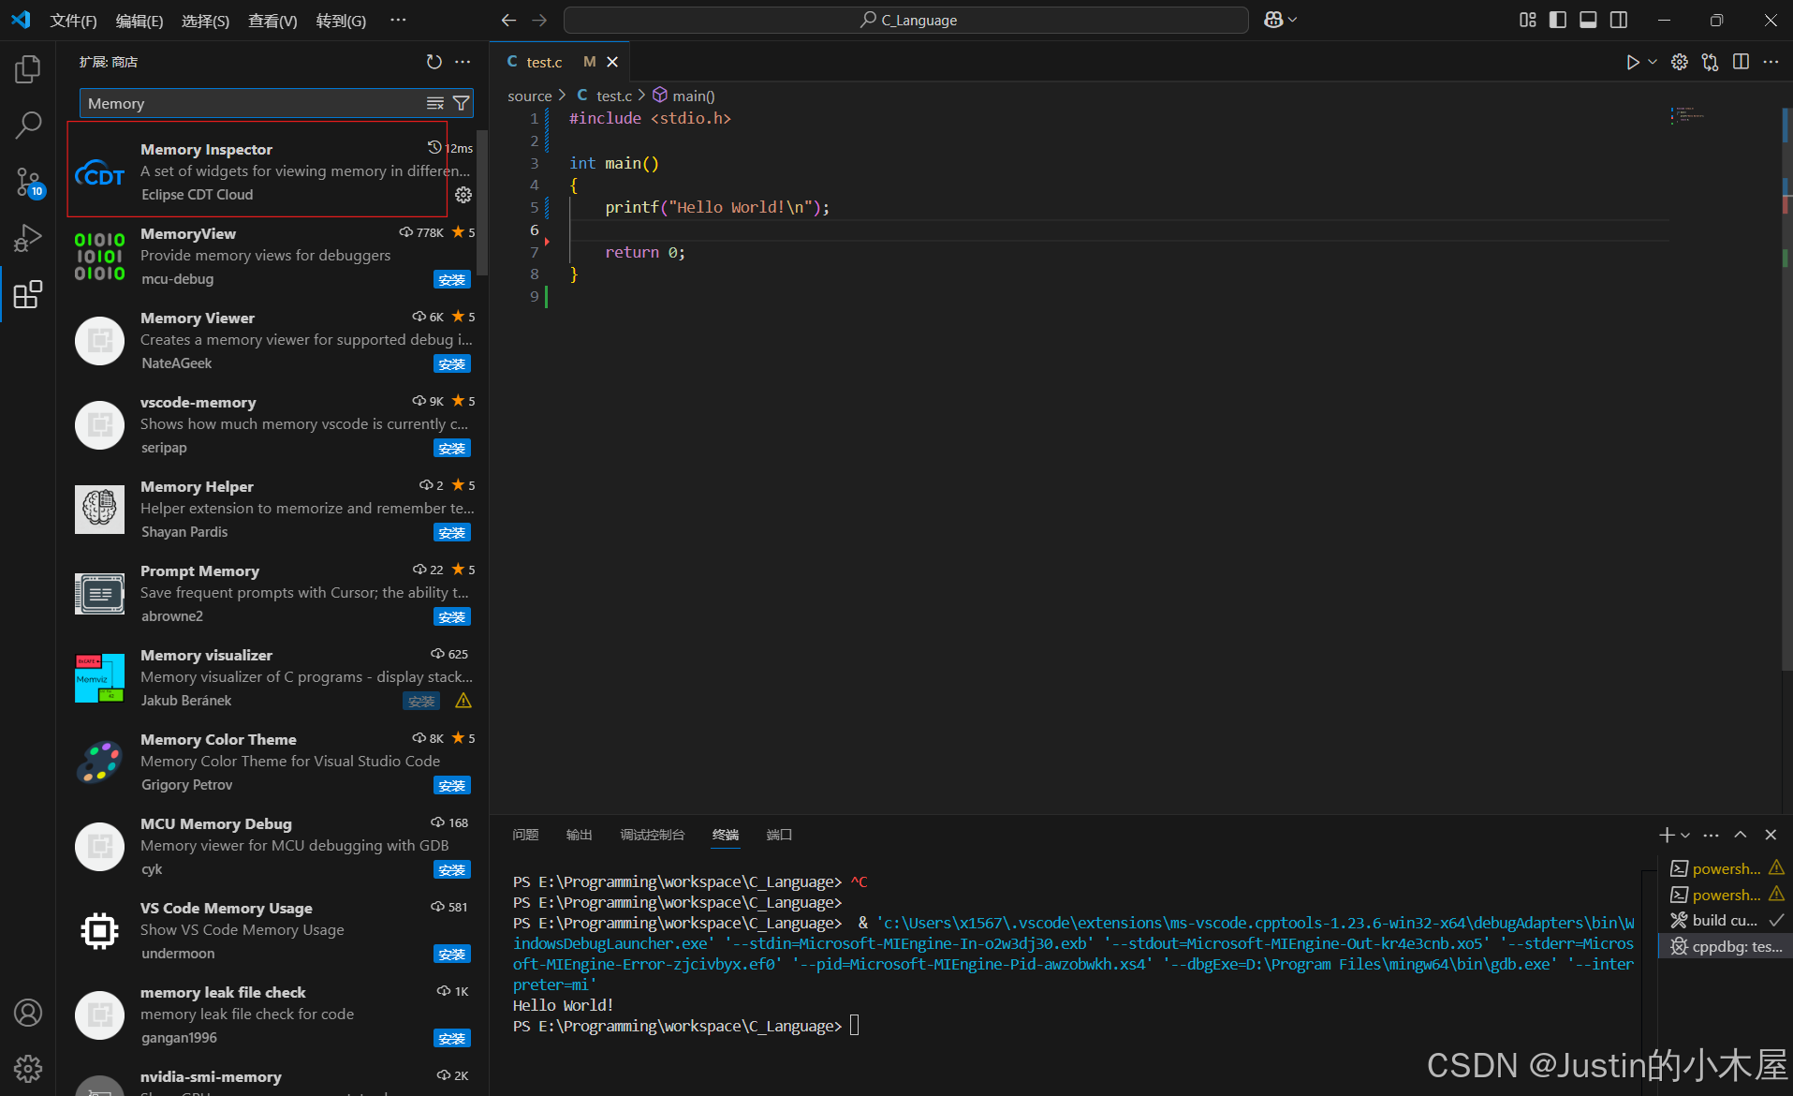Image resolution: width=1793 pixels, height=1096 pixels.
Task: Install the MemoryView extension
Action: coord(452,279)
